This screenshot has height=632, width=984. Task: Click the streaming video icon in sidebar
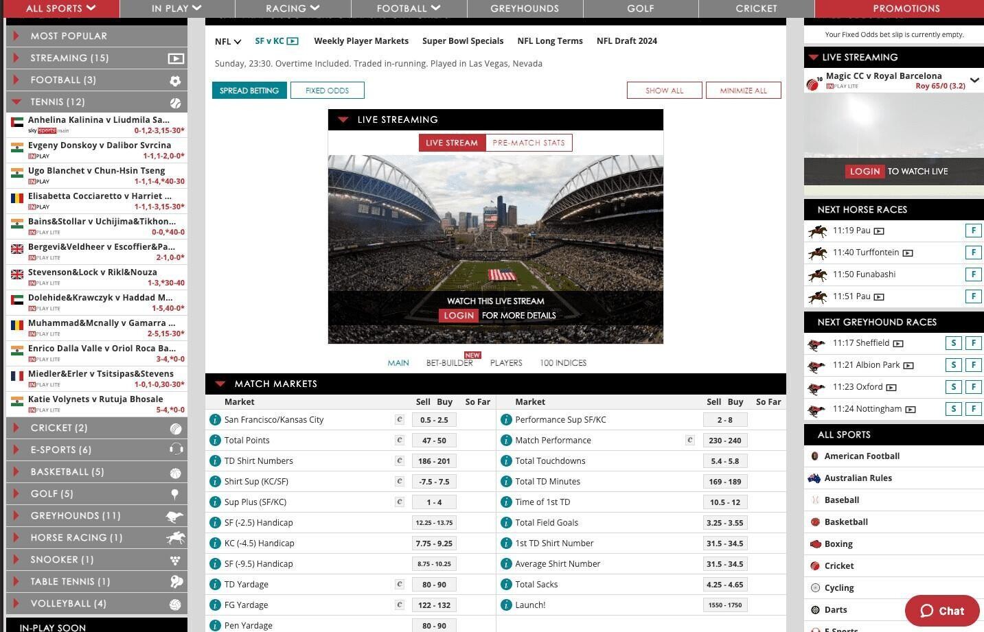tap(176, 58)
